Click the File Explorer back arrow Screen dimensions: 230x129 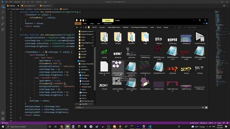point(77,27)
